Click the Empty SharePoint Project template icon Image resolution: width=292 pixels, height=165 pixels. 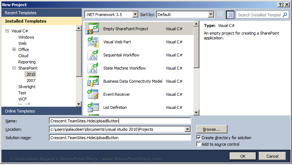(x=93, y=29)
